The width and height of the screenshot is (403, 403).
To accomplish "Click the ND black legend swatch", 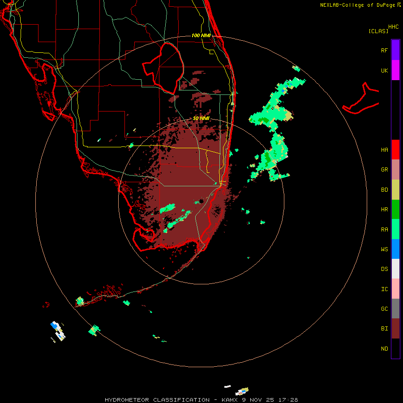I will pos(395,348).
